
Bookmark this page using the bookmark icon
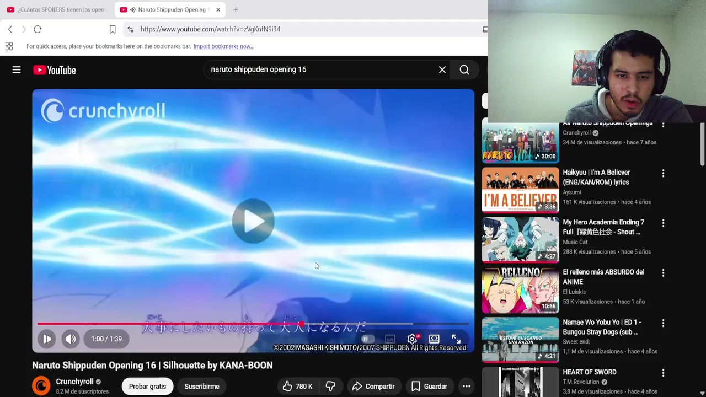[x=113, y=29]
